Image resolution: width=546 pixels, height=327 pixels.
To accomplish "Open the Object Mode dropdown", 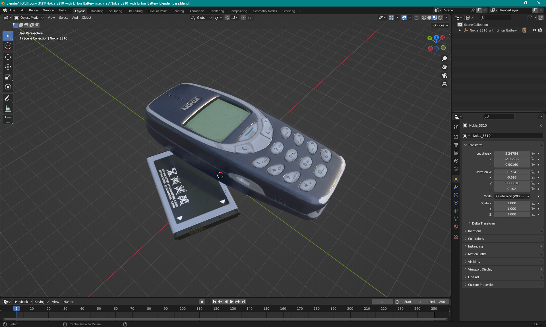I will pos(29,18).
